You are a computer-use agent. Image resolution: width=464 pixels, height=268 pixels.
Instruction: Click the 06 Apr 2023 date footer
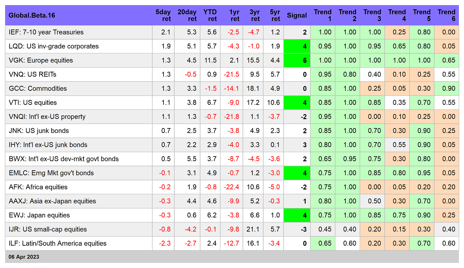[x=24, y=257]
